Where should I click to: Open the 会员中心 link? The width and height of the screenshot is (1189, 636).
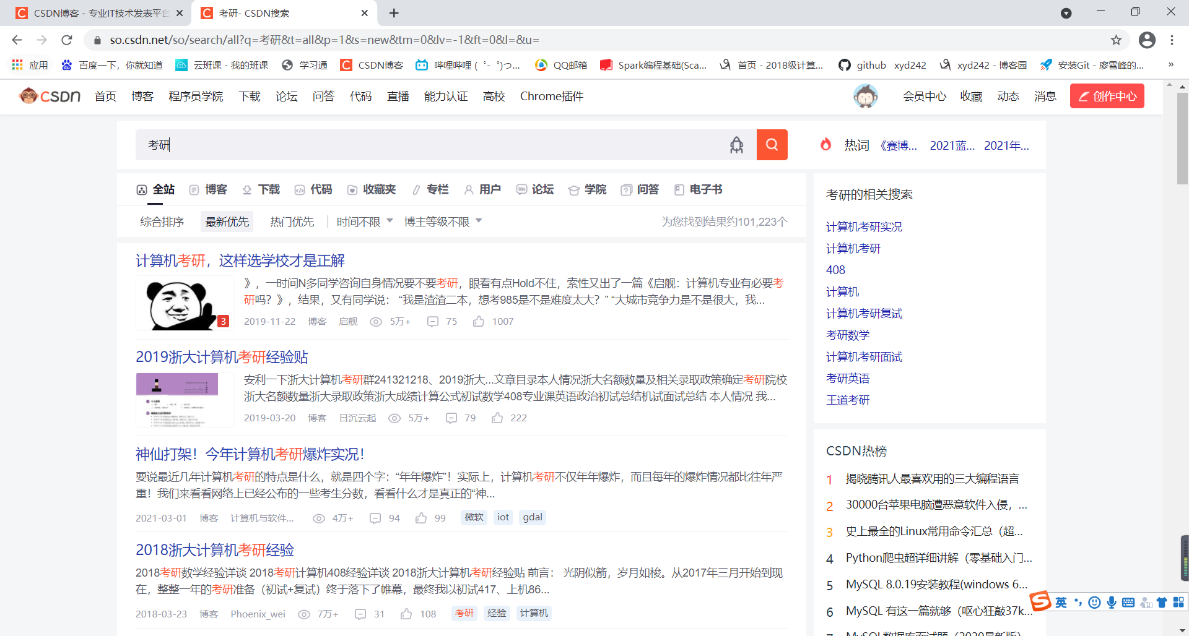(x=925, y=96)
